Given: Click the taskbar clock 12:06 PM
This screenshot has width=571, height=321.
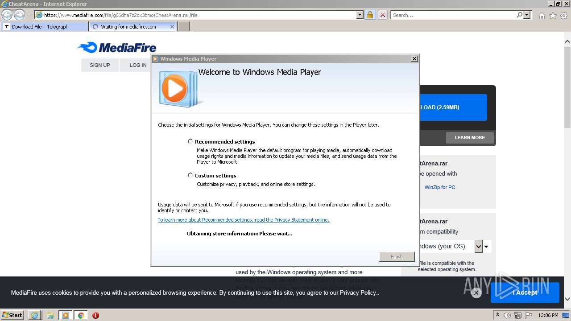Looking at the screenshot, I should click(548, 315).
